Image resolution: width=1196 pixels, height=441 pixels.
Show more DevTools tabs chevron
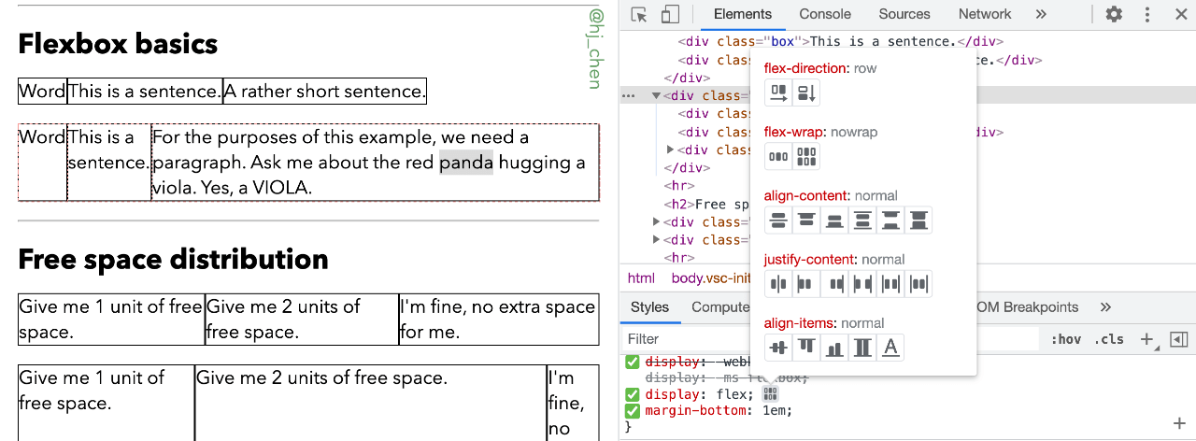pos(1041,14)
